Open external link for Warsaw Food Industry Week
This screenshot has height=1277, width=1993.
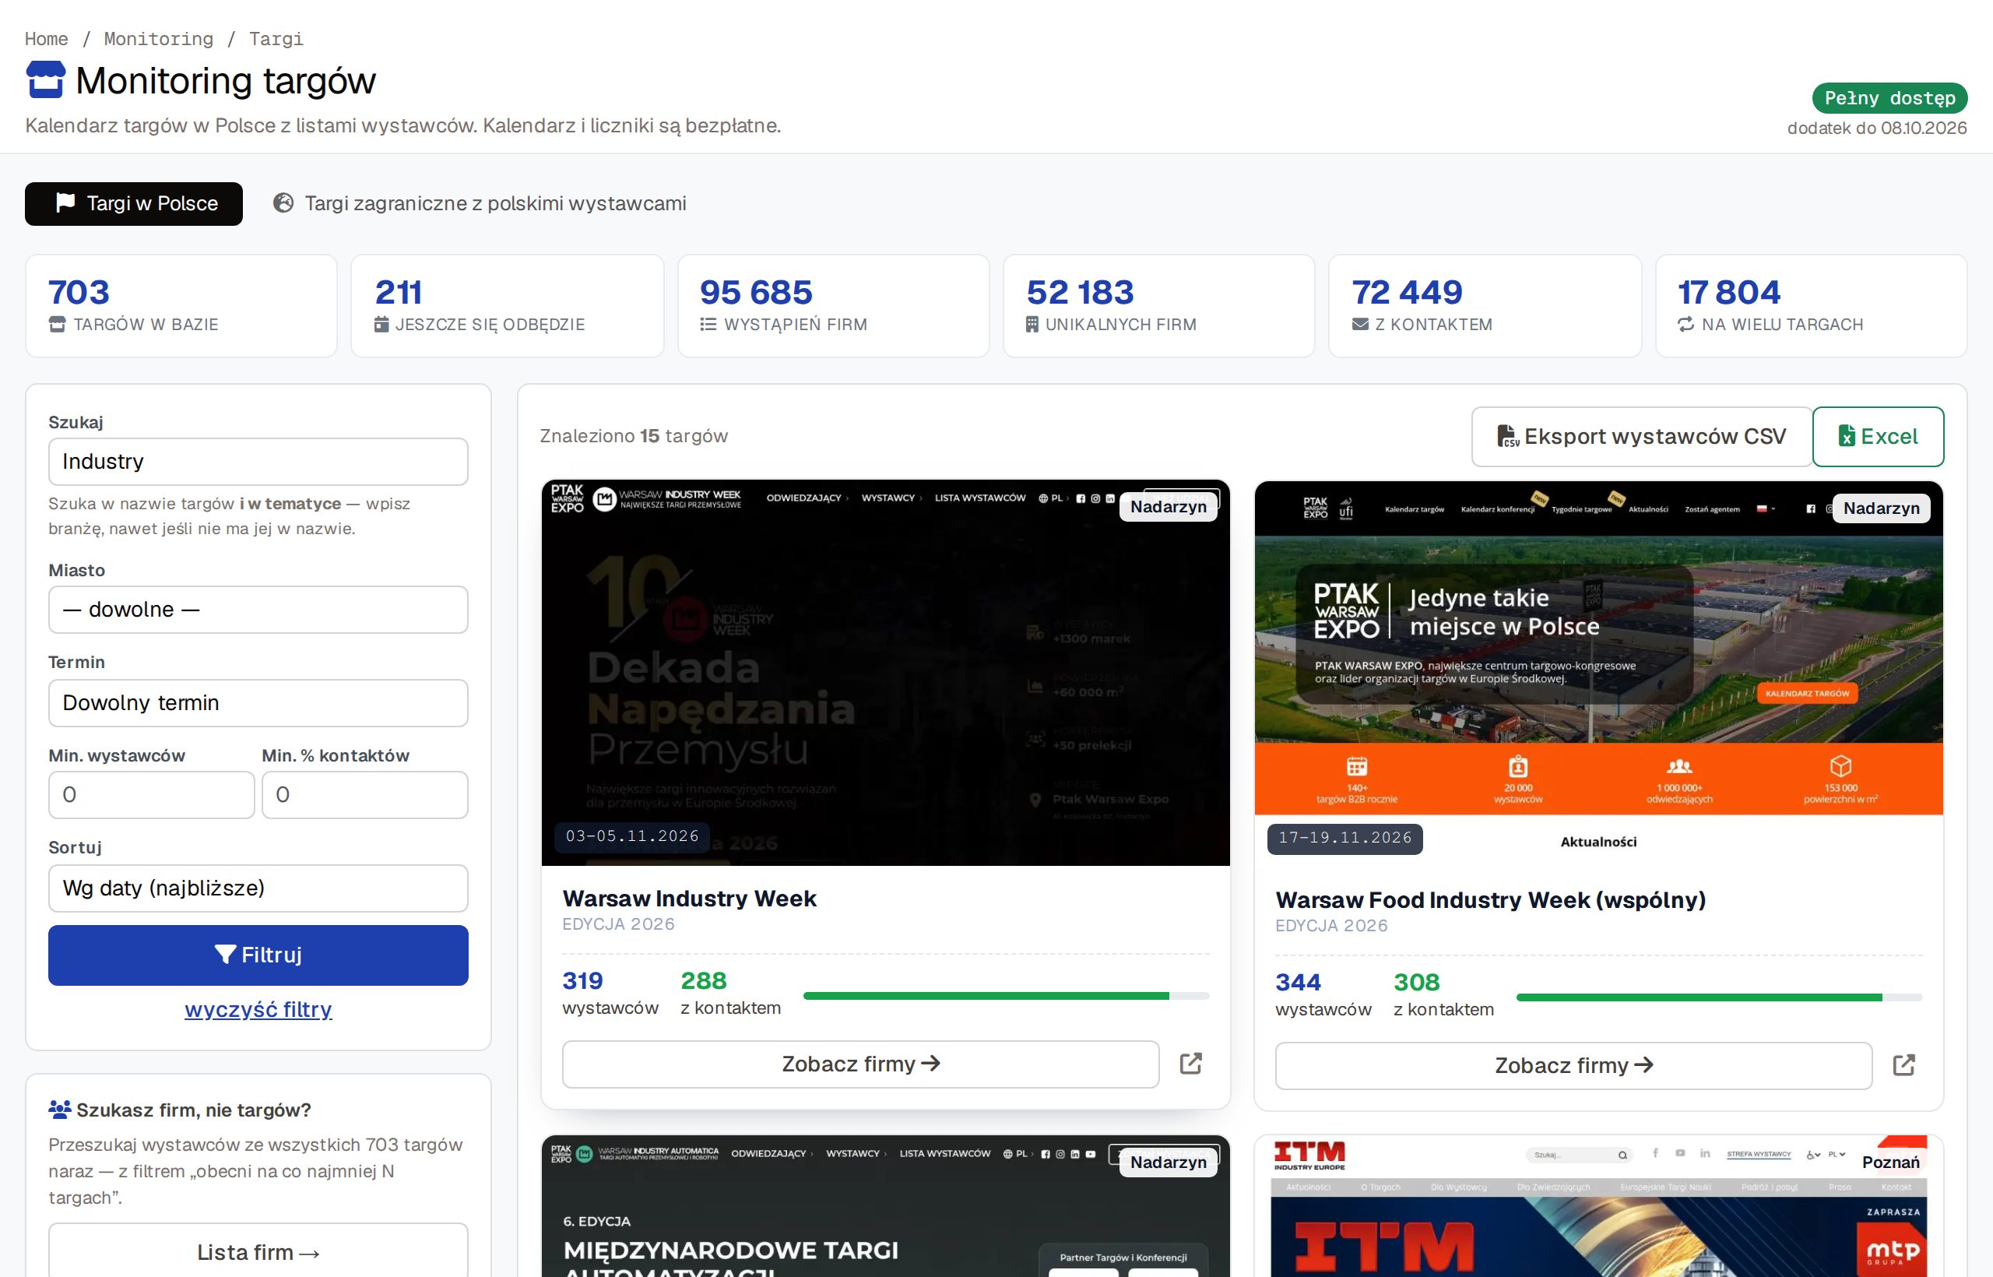(1903, 1065)
